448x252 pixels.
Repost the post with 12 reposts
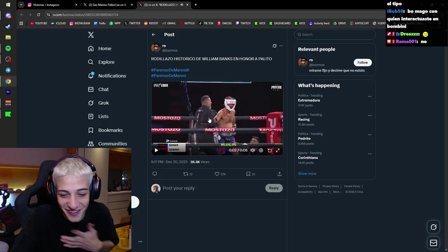click(188, 174)
